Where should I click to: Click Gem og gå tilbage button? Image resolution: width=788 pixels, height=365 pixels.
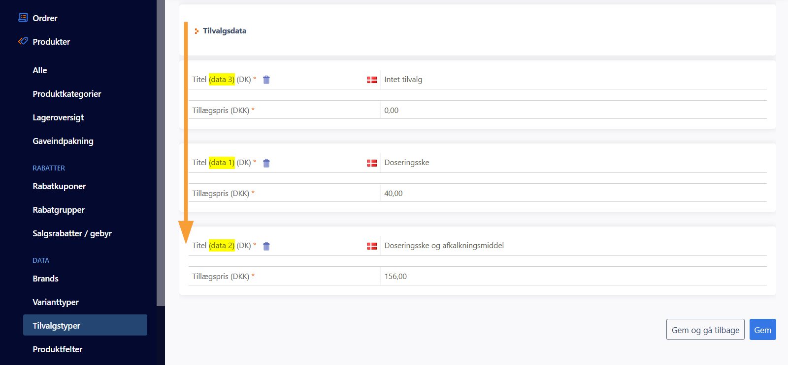[705, 330]
